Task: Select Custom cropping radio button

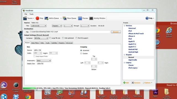Action: point(81,54)
